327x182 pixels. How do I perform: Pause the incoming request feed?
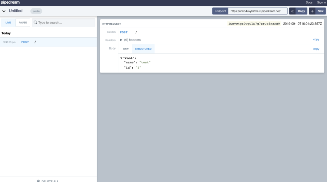(23, 22)
